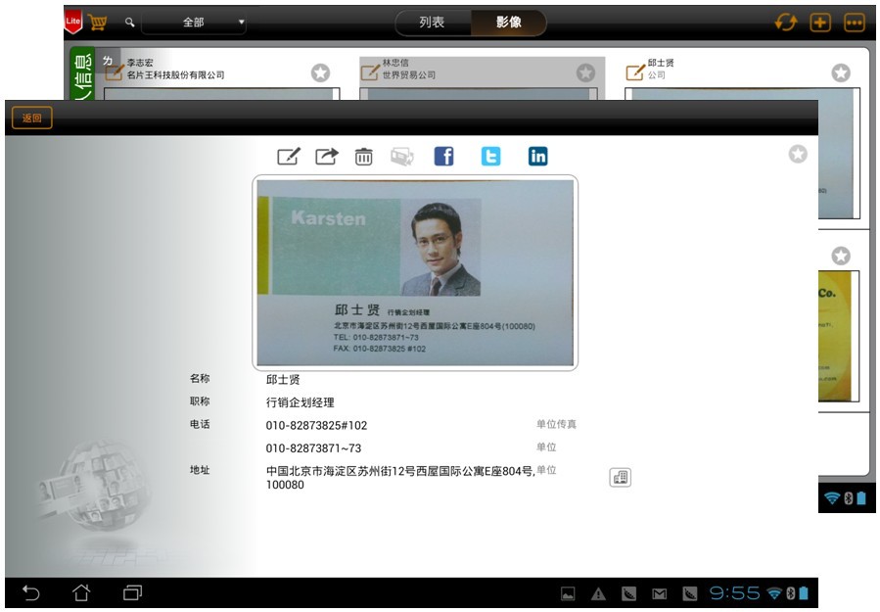The width and height of the screenshot is (880, 612).
Task: Delete contact using trash icon
Action: point(363,157)
